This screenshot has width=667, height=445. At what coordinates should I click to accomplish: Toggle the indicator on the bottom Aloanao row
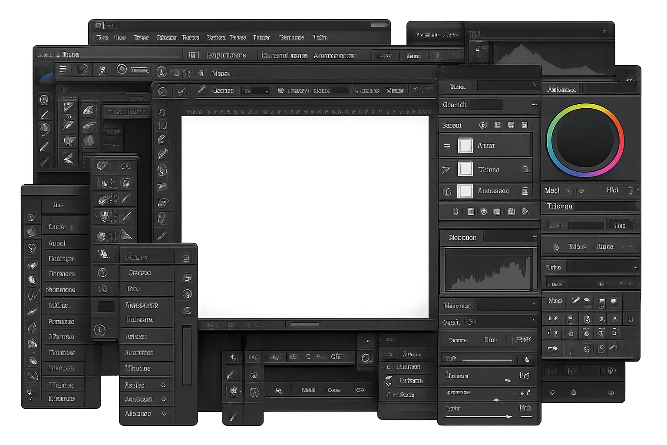click(164, 414)
